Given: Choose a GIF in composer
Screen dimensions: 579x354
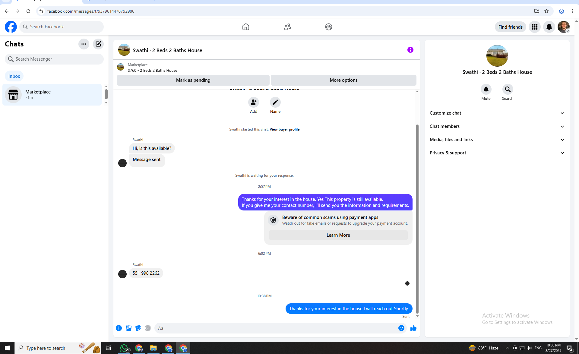Looking at the screenshot, I should tap(148, 328).
